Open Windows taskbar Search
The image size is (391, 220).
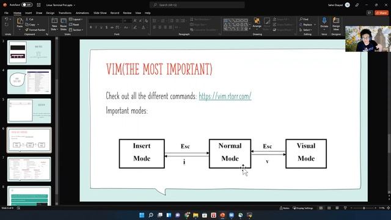point(151,215)
